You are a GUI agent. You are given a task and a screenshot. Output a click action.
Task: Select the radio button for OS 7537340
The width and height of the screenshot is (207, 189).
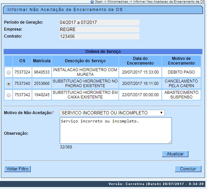click(8, 84)
